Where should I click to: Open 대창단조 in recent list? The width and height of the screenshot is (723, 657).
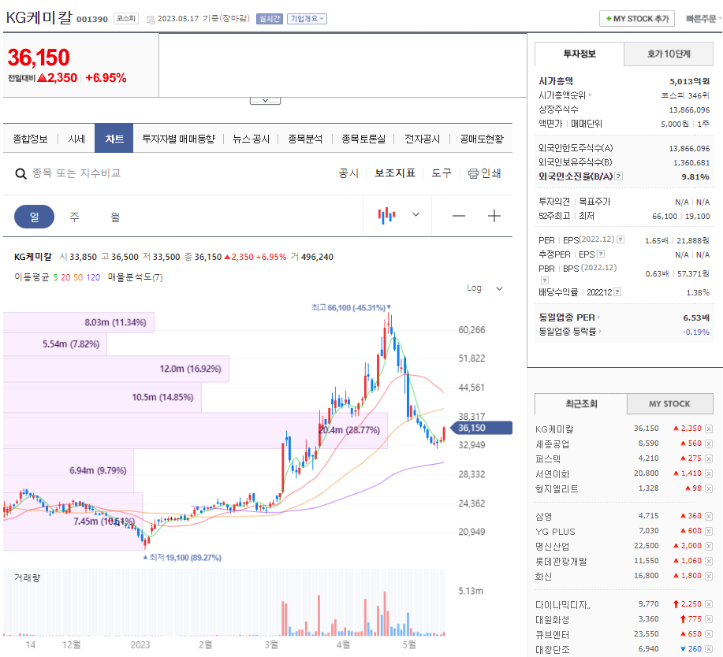[553, 650]
